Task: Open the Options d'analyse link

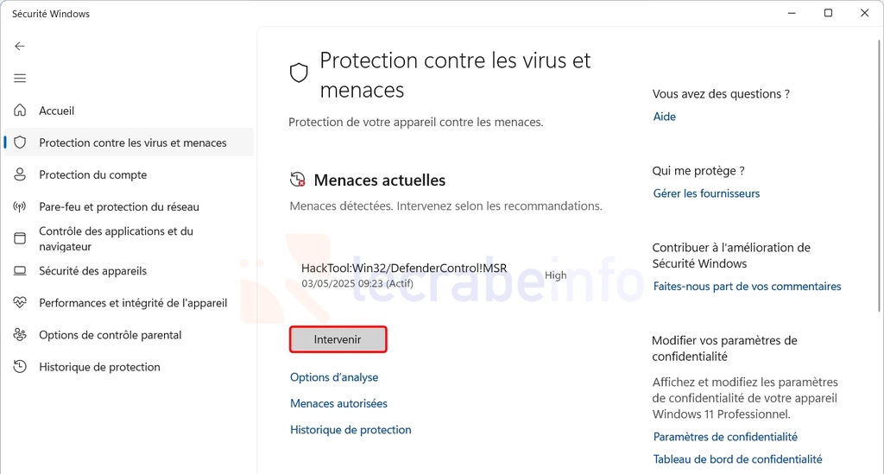Action: 334,377
